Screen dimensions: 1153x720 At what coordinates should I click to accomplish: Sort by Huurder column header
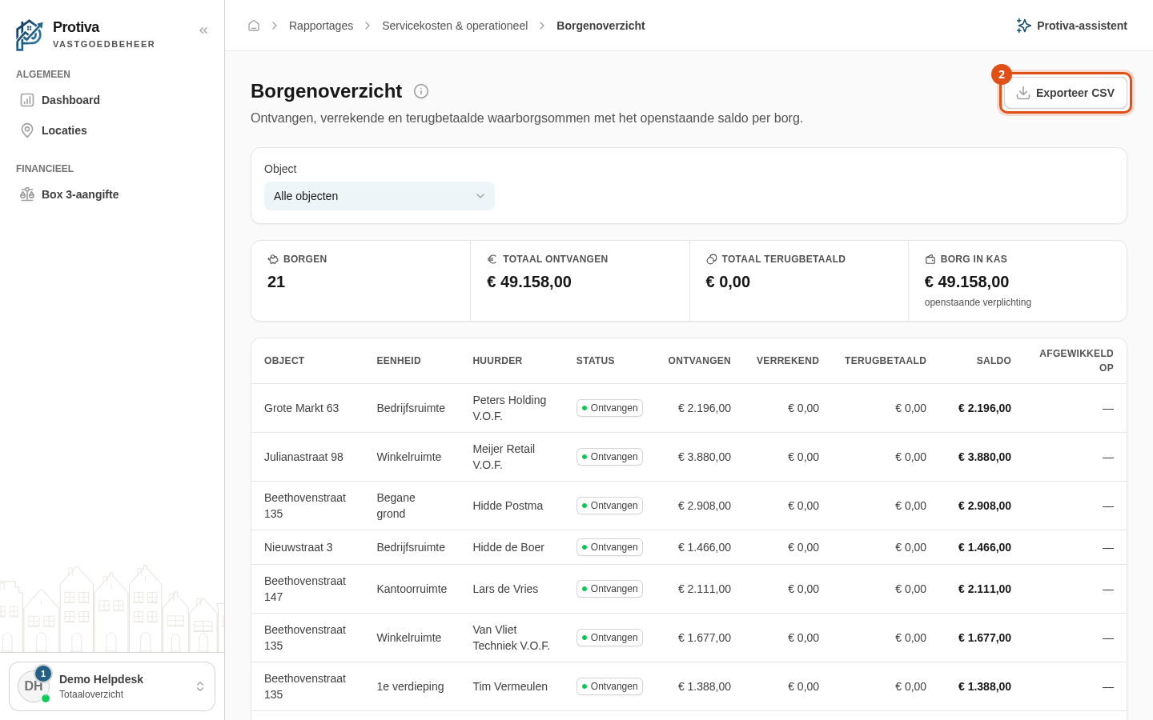point(497,361)
